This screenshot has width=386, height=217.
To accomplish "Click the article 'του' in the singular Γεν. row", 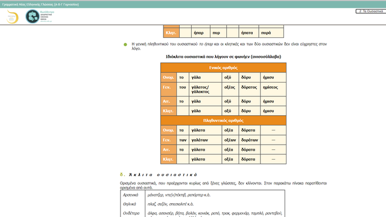I will [x=183, y=87].
